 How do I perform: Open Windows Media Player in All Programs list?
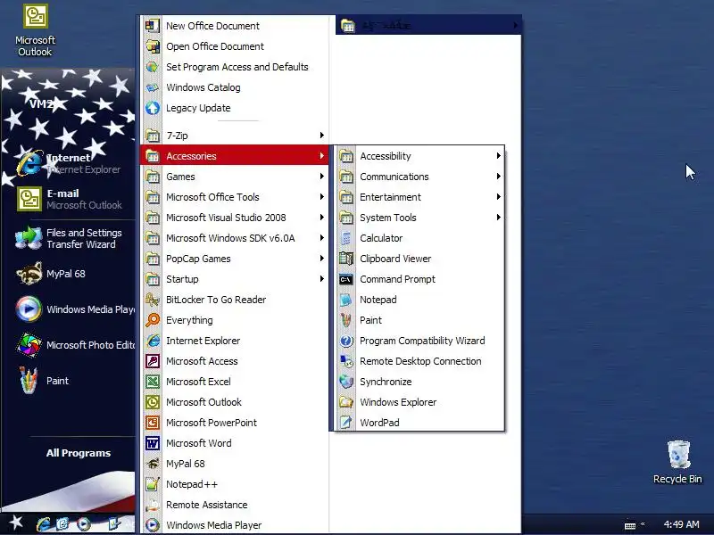coord(235,525)
